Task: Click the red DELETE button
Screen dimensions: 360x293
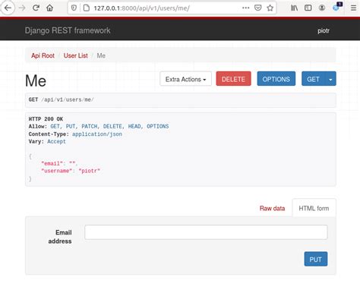Action: click(233, 79)
